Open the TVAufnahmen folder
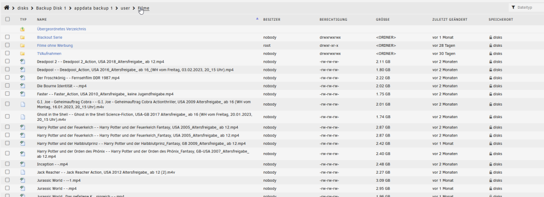Viewport: 544px width, 197px height. 50,54
